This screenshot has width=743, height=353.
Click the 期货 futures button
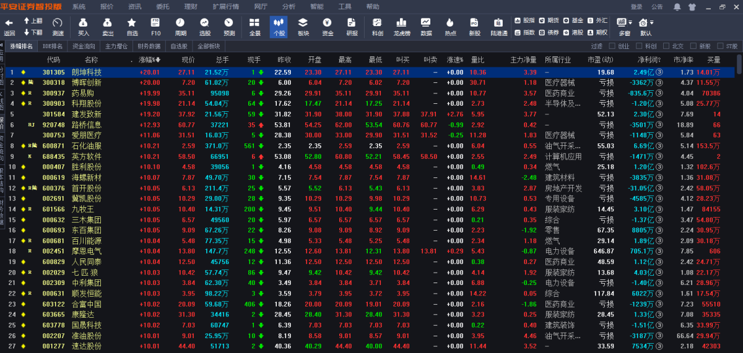coord(549,20)
